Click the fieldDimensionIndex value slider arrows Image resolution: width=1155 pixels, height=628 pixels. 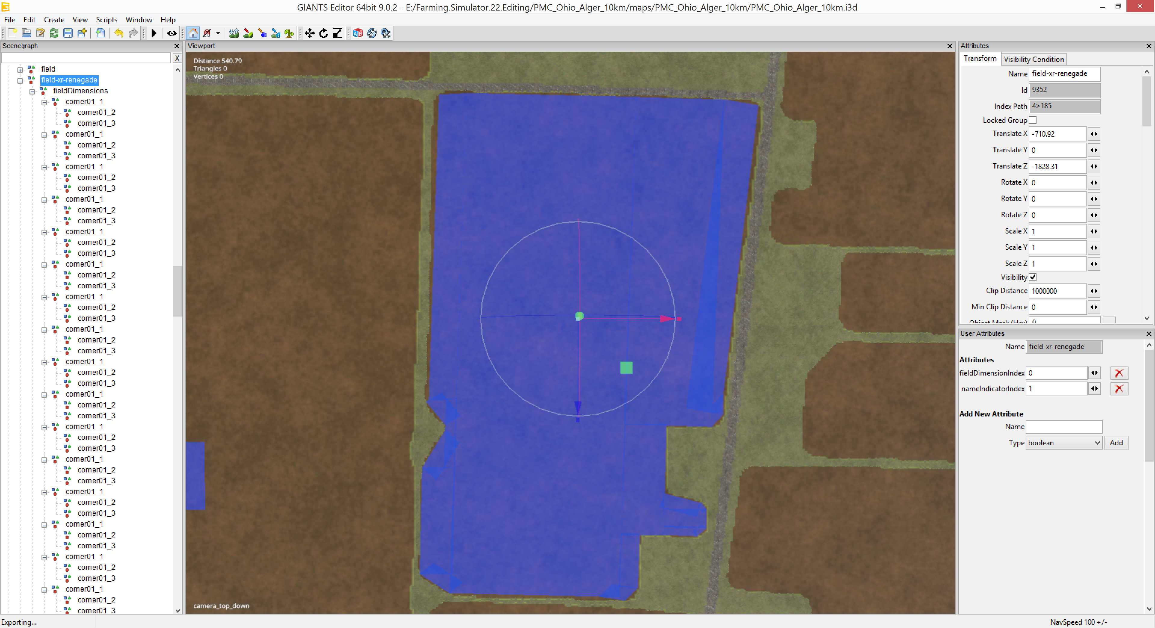[1095, 373]
